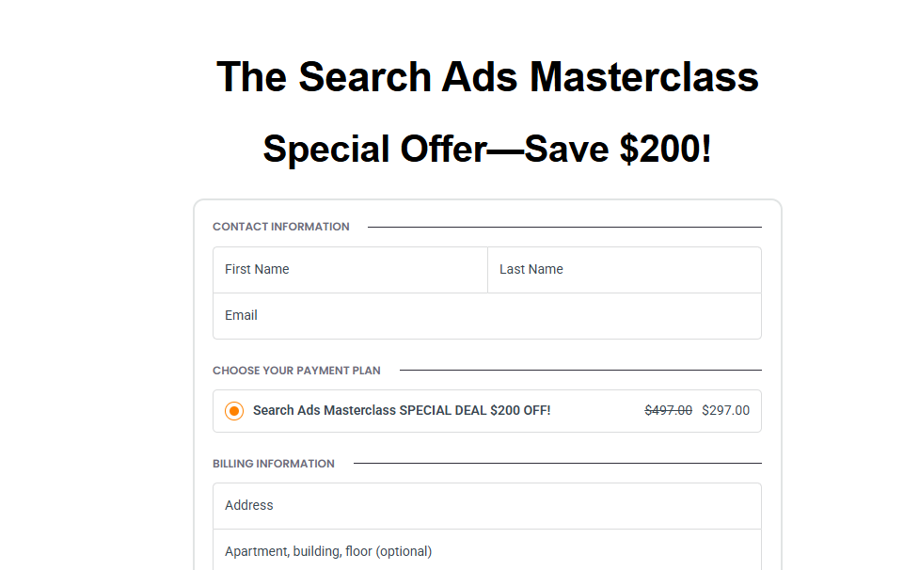The width and height of the screenshot is (919, 570).
Task: Select the Search Ads Masterclass special deal radio button
Action: click(233, 411)
